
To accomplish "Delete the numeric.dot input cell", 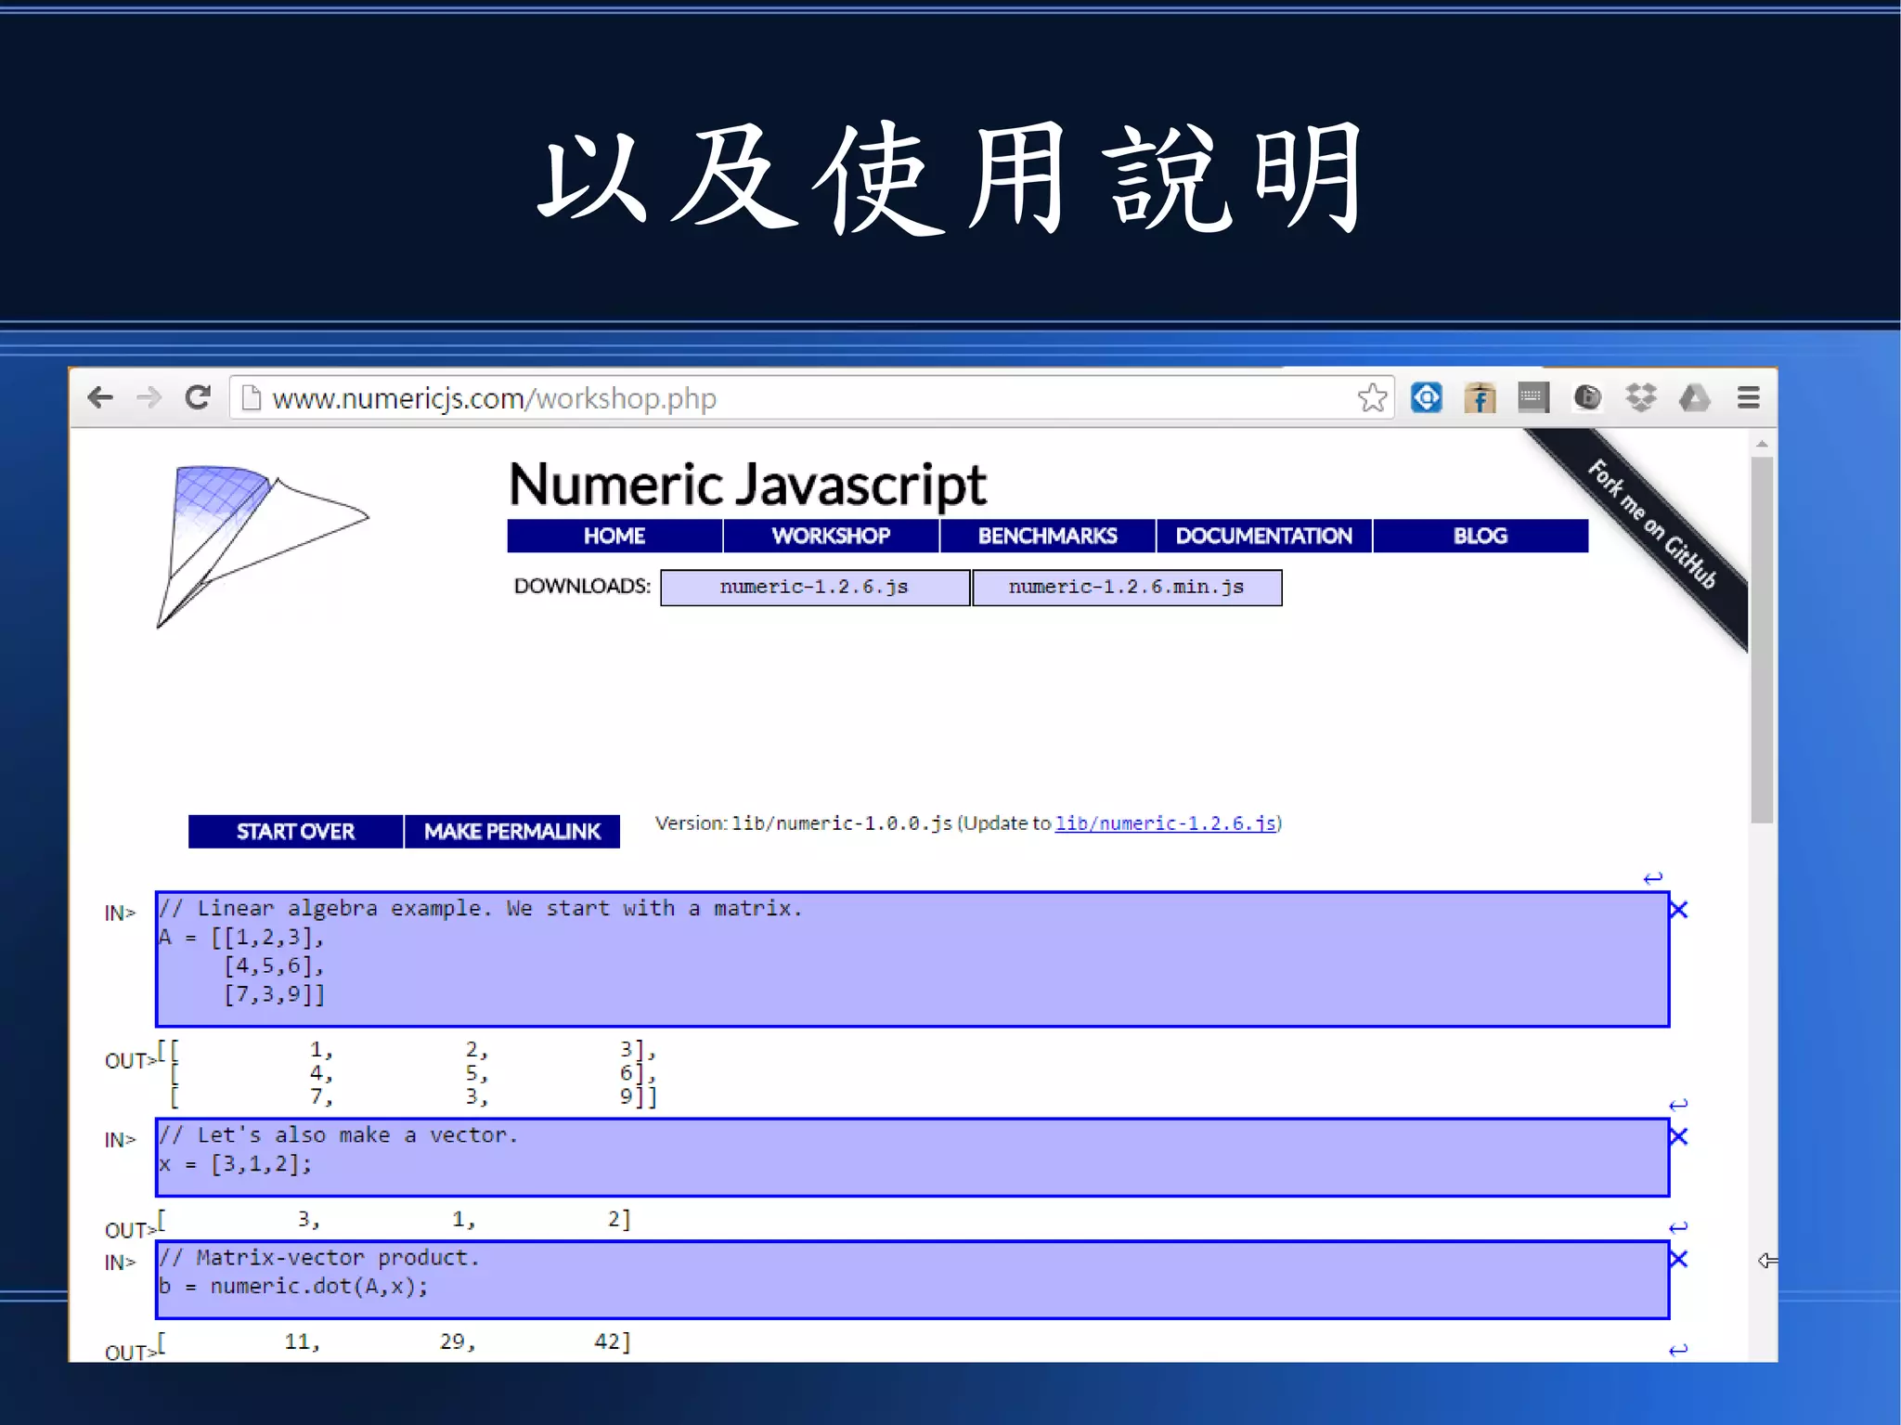I will (x=1678, y=1259).
